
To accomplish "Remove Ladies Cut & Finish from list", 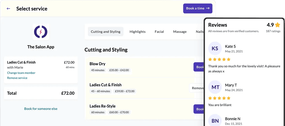I will point(197,88).
